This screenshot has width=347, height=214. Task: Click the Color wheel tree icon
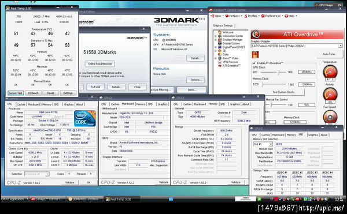coord(220,54)
